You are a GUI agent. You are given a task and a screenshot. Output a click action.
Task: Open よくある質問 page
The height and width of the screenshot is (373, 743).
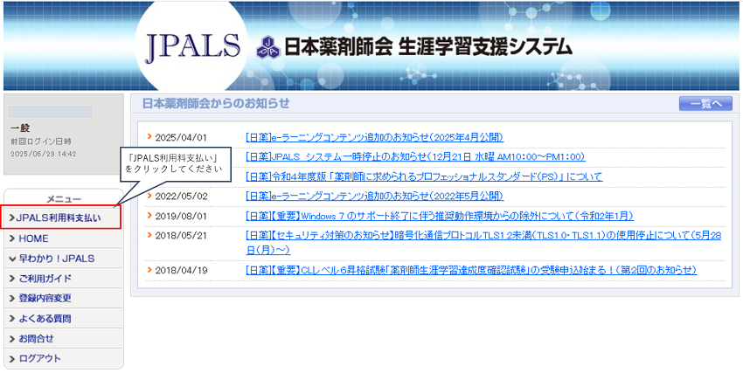(x=45, y=319)
